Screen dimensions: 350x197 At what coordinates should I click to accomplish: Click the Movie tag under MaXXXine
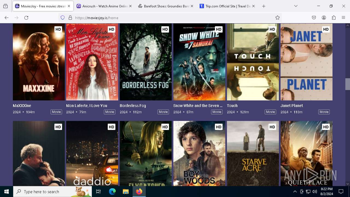click(56, 112)
